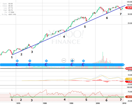Viewport: 132px width, 106px height.
Task: Click the purple chevron marker just after 1996 gridline
Action: [72, 65]
